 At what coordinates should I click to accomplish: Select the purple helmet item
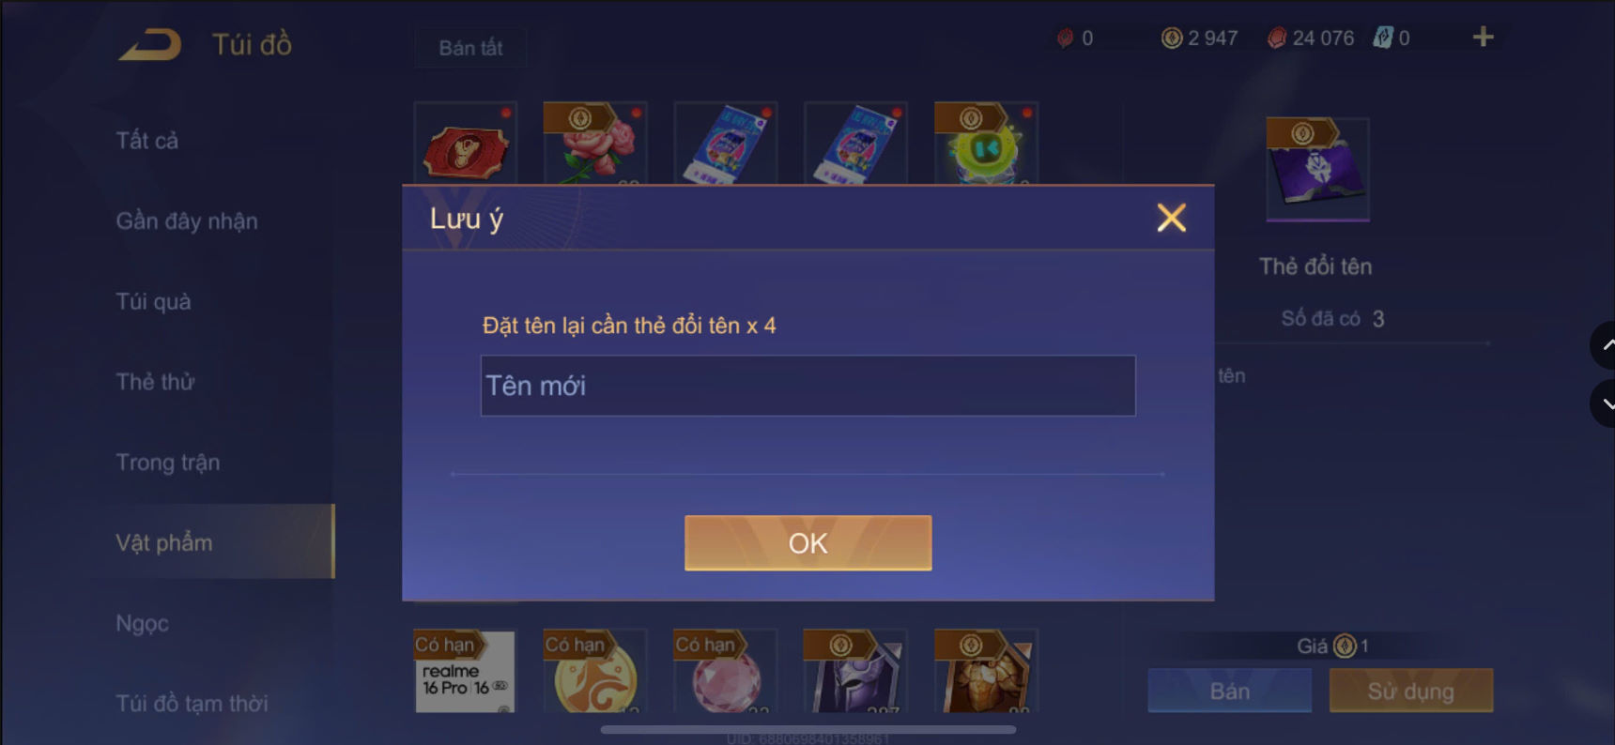click(855, 671)
